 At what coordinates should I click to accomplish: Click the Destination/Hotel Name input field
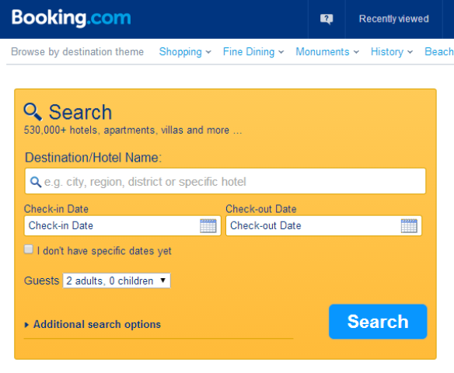coord(225,181)
